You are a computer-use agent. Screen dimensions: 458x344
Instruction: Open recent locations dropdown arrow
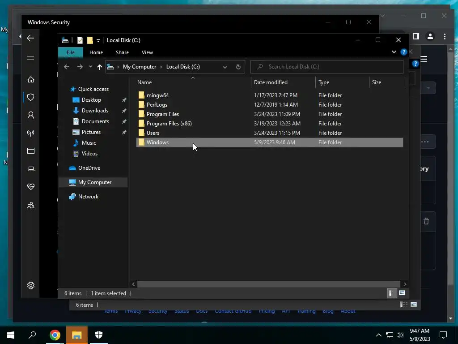(90, 67)
